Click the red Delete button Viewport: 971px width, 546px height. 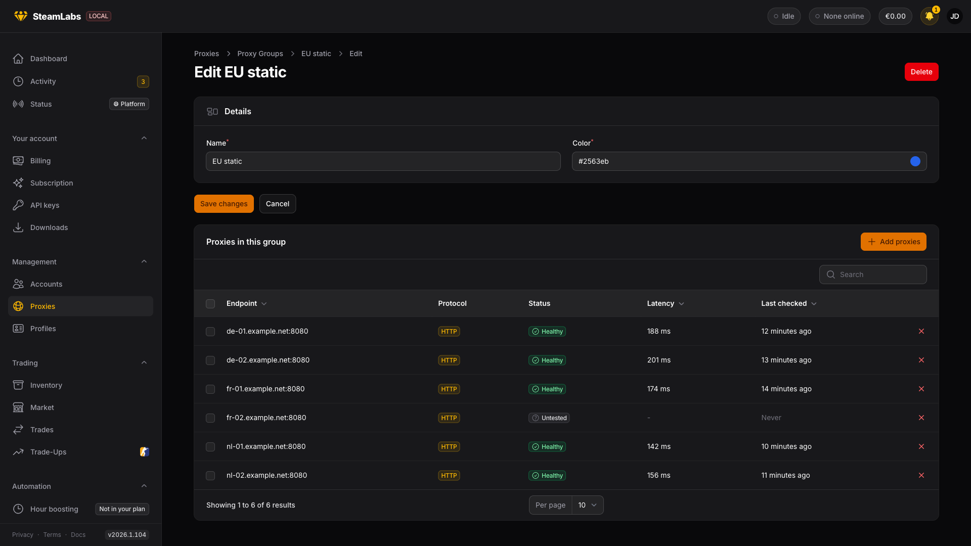(921, 72)
